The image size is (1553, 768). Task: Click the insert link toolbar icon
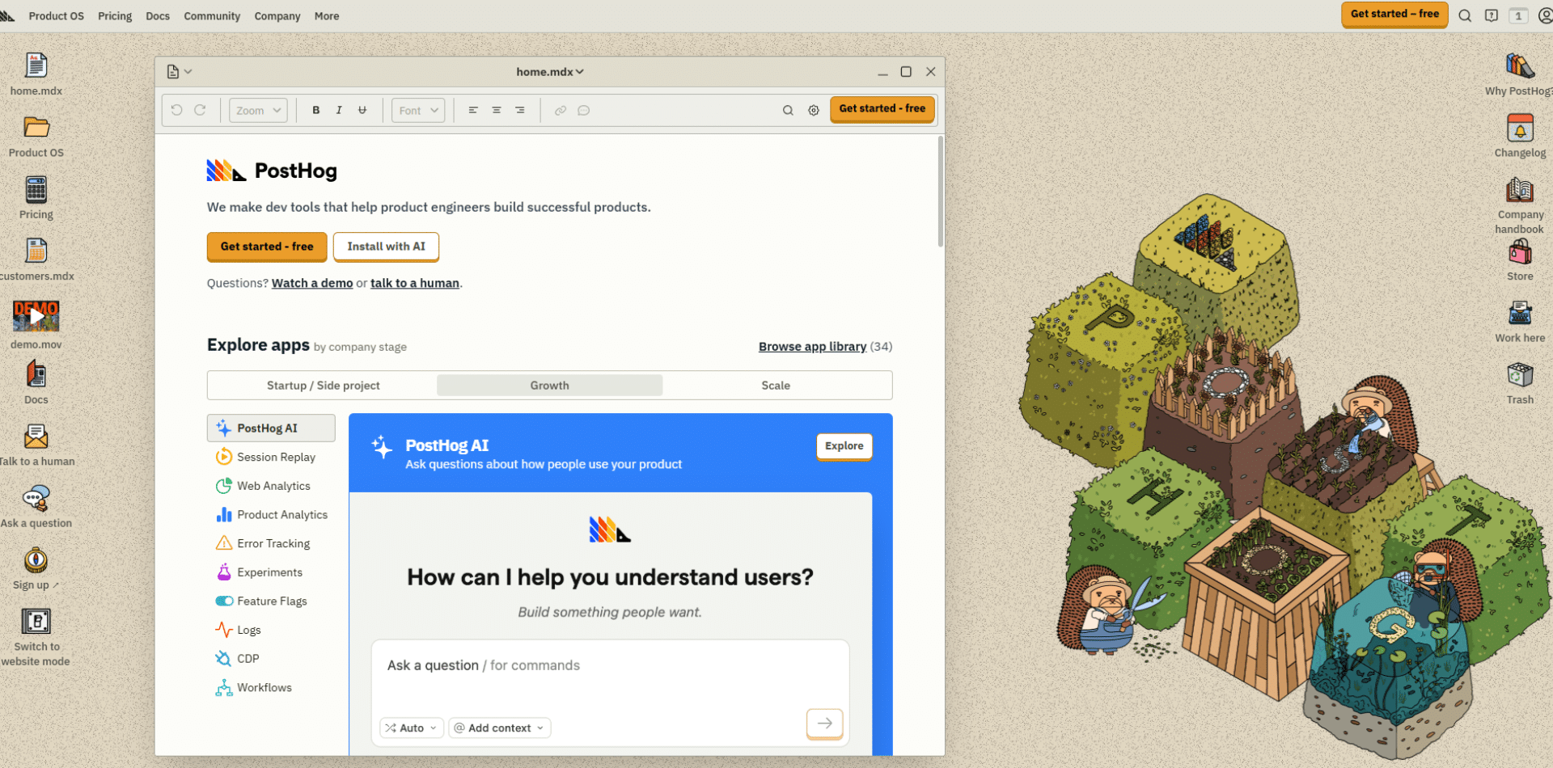pyautogui.click(x=560, y=111)
